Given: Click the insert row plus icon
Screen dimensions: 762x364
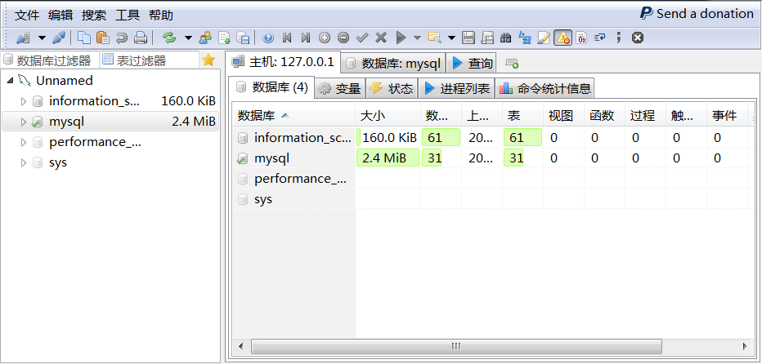Looking at the screenshot, I should (325, 38).
